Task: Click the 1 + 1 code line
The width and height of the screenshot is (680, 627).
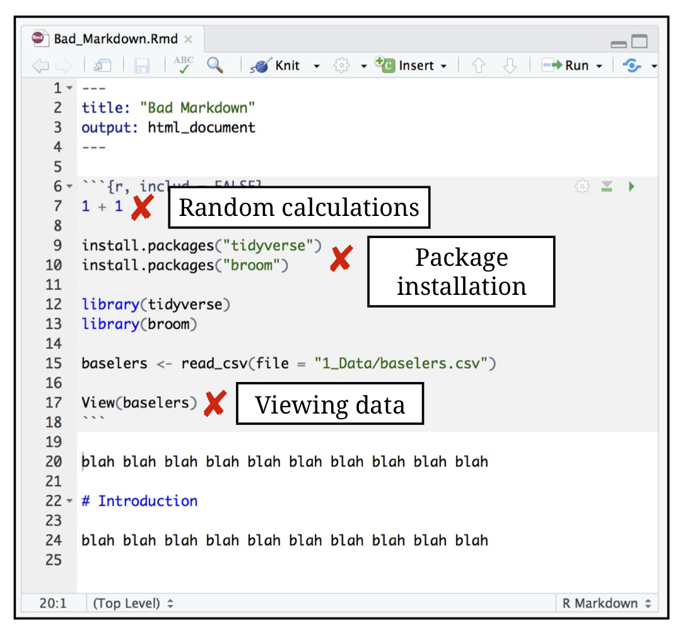Action: (102, 206)
